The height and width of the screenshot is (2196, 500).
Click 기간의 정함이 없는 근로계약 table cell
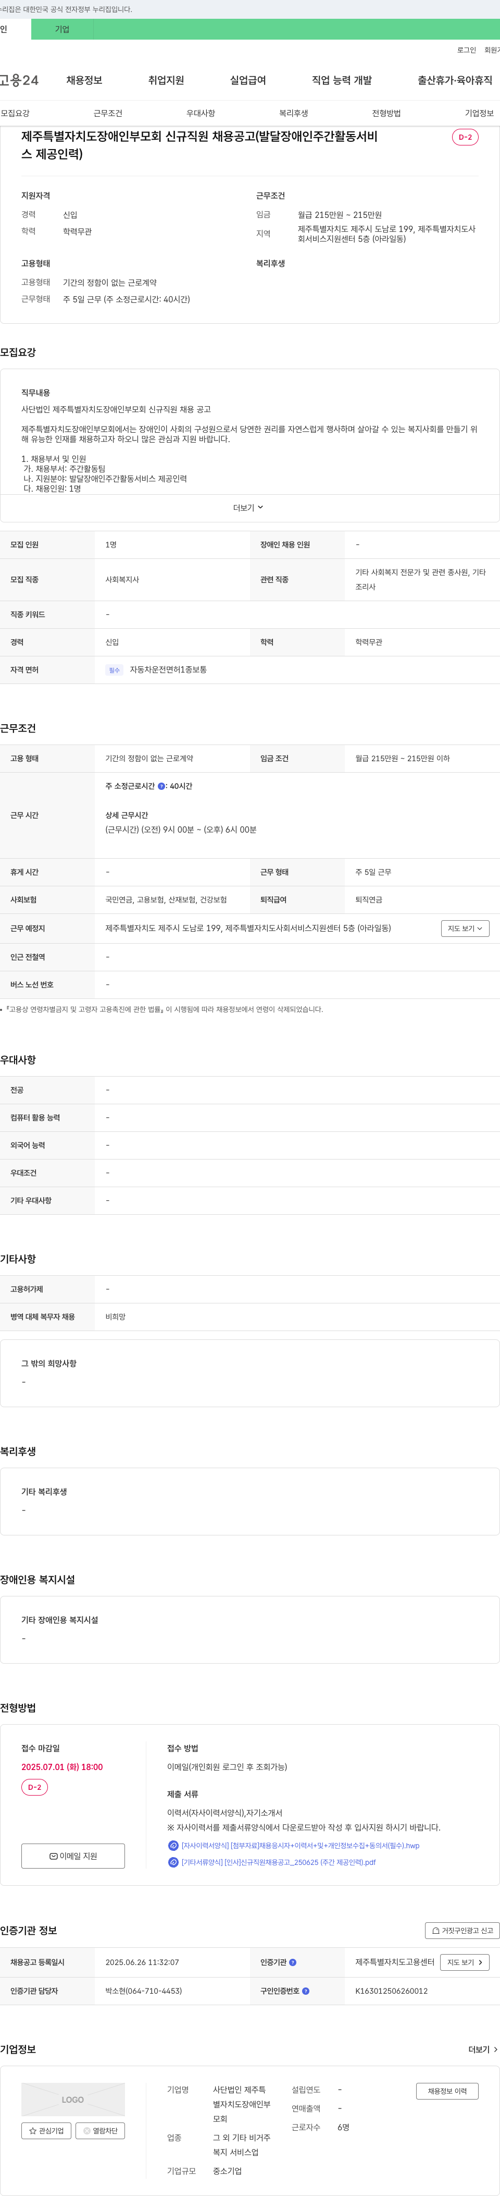point(149,759)
